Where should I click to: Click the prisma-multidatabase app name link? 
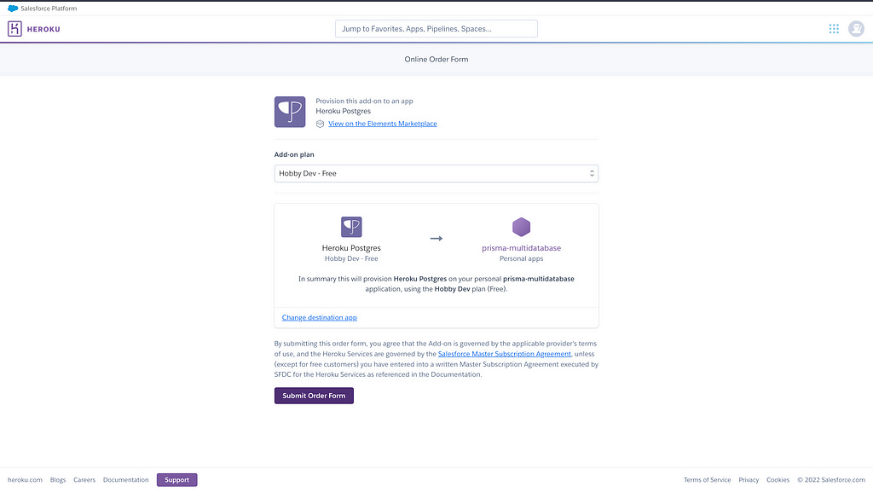(x=521, y=248)
